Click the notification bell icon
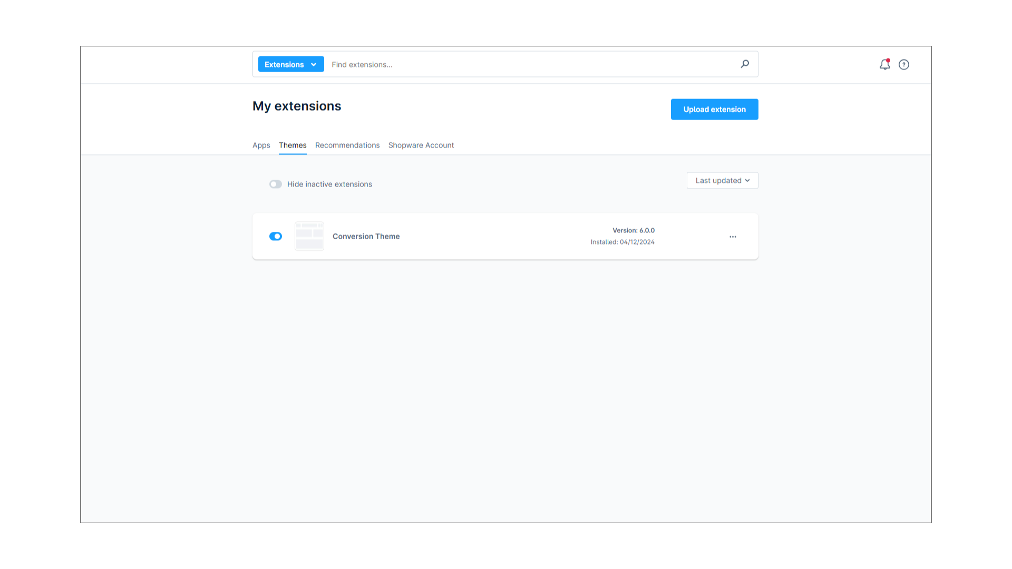 tap(885, 65)
